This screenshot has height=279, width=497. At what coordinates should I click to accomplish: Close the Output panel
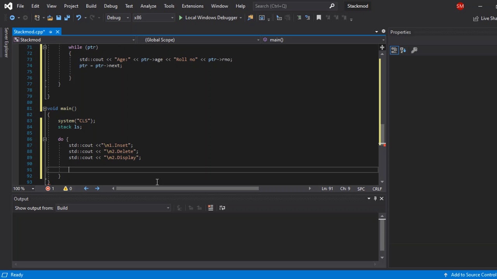(382, 198)
